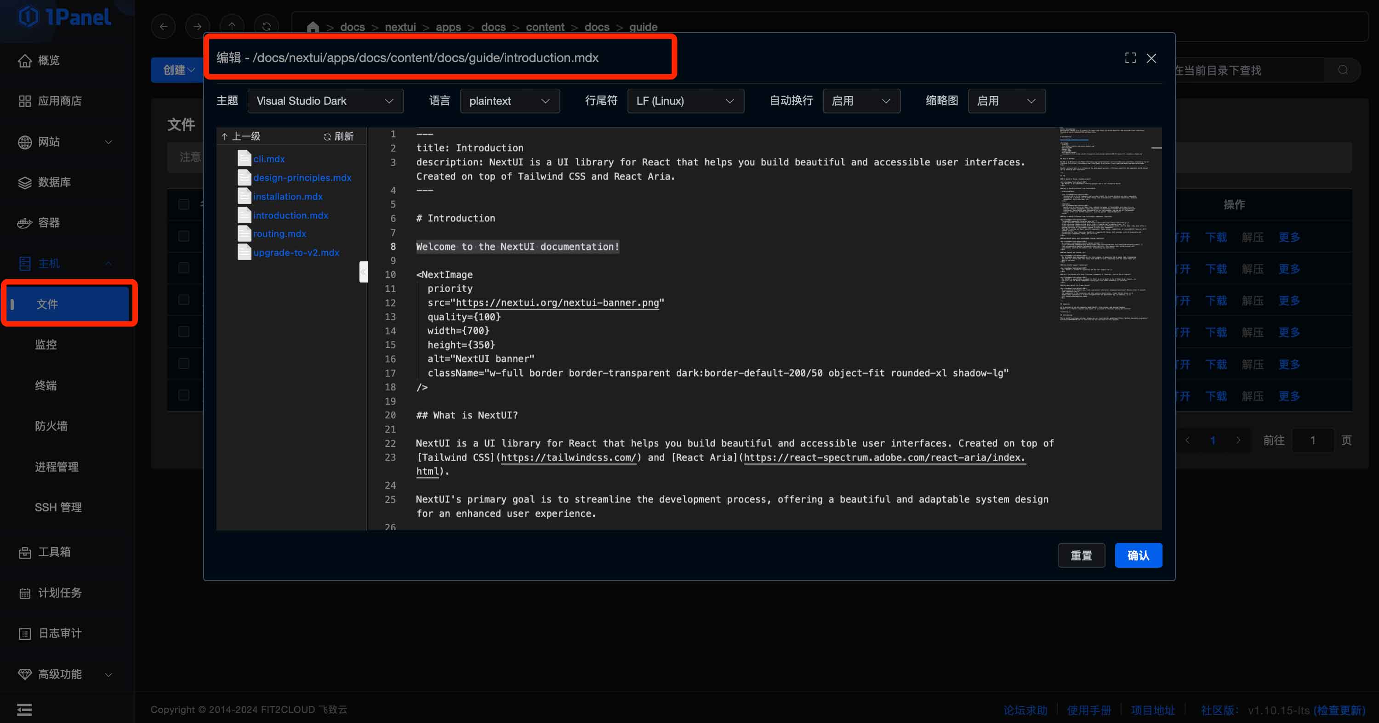This screenshot has width=1379, height=723.
Task: Open design-principles.mdx in the file tree
Action: tap(302, 178)
